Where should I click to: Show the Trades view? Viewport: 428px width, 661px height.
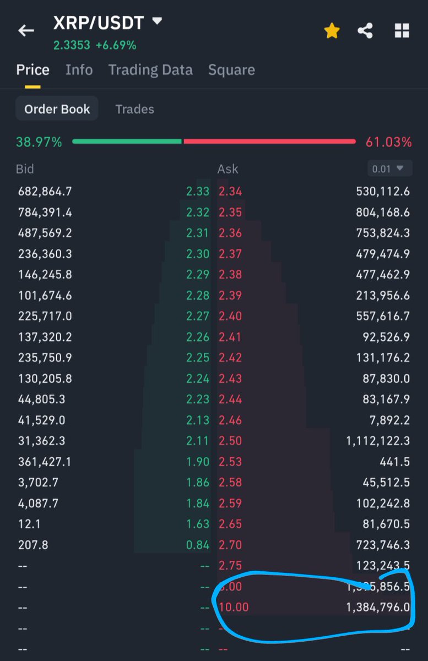point(134,109)
